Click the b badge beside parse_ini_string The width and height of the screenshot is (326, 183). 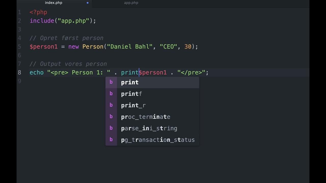[111, 128]
